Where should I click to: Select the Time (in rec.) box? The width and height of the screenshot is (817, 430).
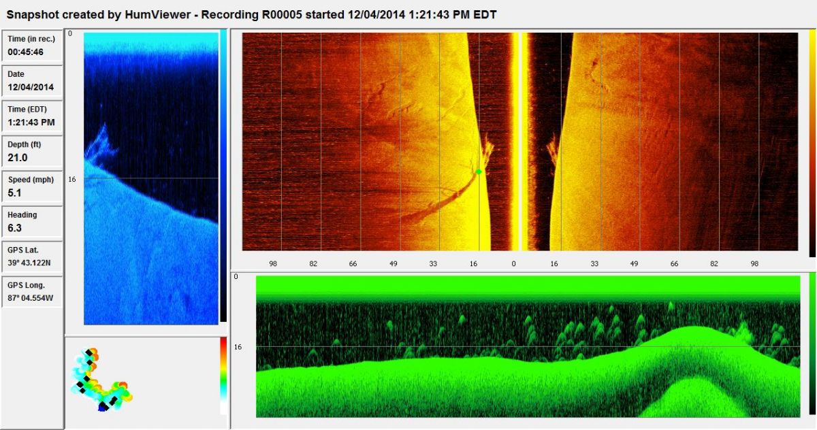click(x=31, y=46)
